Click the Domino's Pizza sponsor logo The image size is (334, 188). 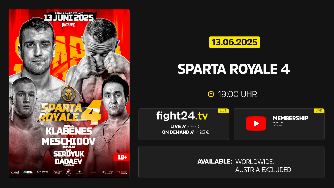(68, 172)
